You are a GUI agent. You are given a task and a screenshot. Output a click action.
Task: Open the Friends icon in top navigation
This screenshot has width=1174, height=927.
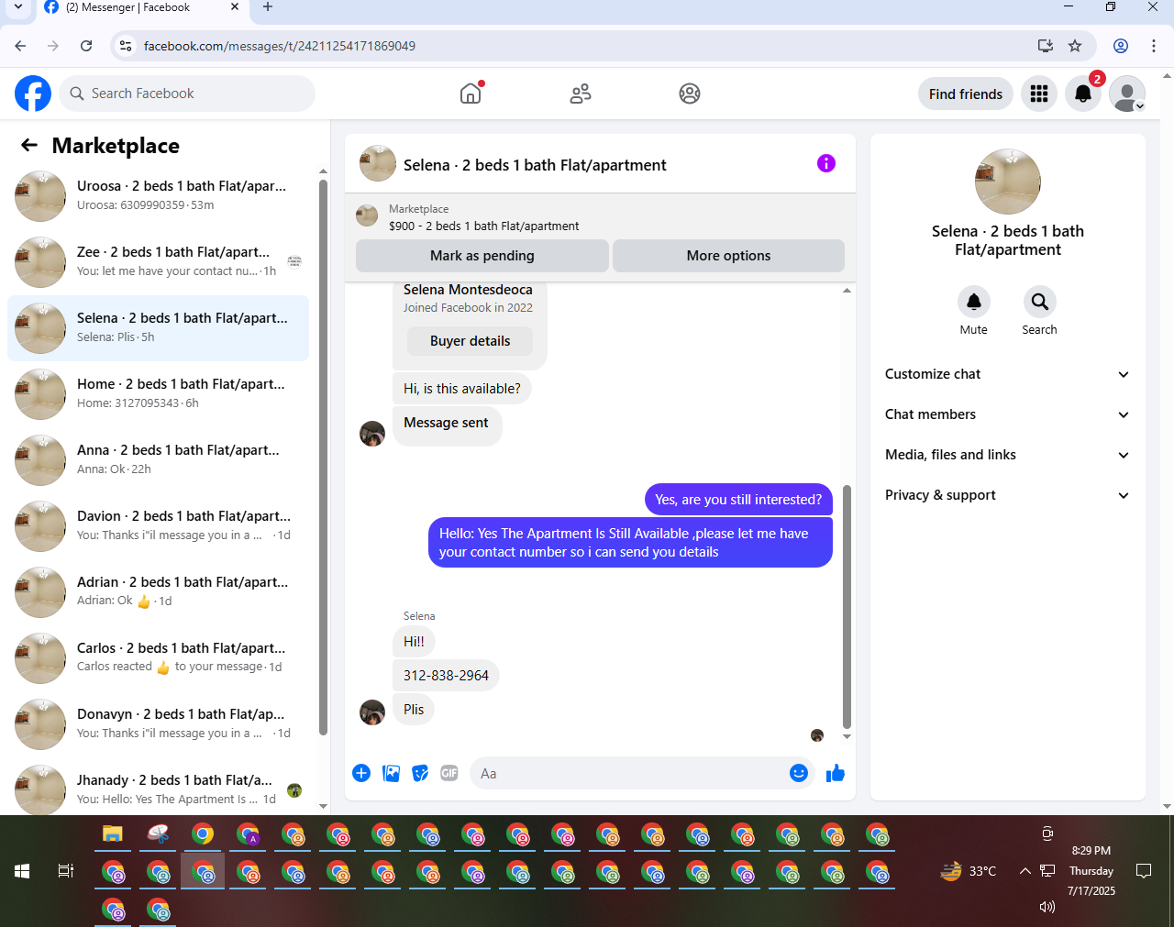click(x=581, y=94)
